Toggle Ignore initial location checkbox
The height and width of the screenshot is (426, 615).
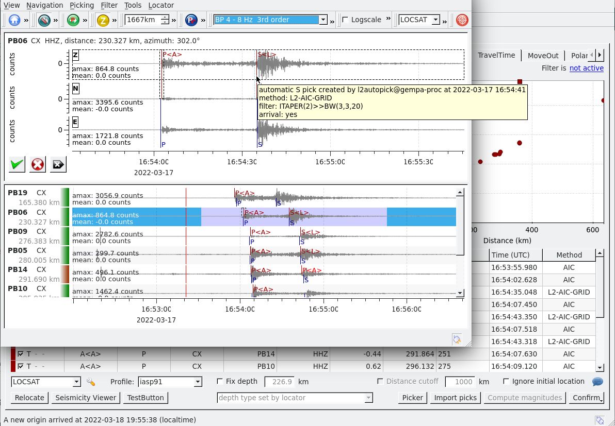[x=507, y=382]
